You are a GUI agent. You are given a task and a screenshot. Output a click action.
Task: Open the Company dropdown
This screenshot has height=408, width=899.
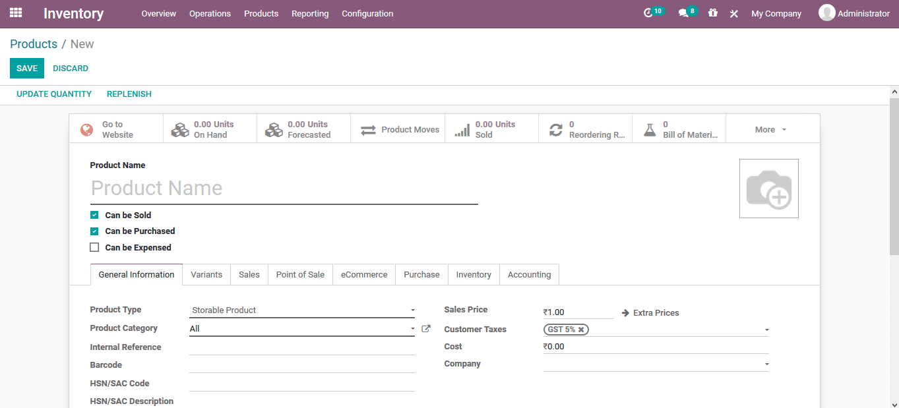pos(655,363)
